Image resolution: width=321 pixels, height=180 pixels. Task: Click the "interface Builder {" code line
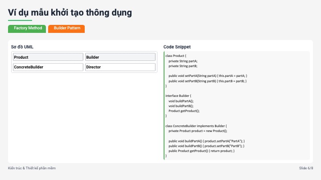pyautogui.click(x=178, y=96)
